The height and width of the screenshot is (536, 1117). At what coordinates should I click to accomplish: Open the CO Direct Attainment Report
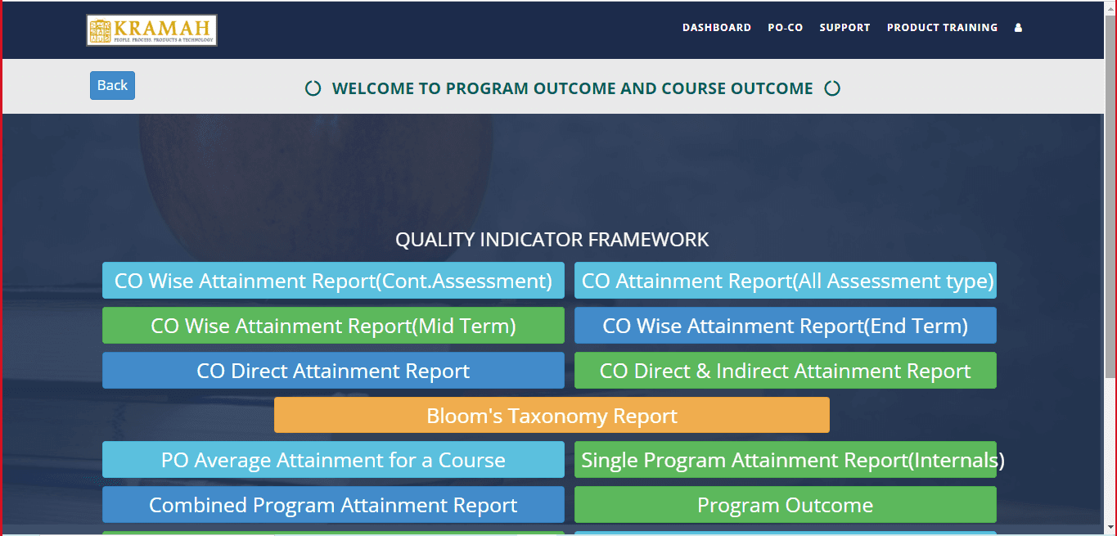[x=333, y=371]
